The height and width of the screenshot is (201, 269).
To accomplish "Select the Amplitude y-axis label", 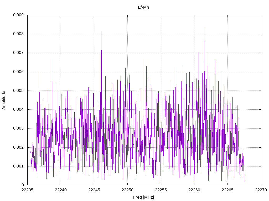I will click(4, 100).
